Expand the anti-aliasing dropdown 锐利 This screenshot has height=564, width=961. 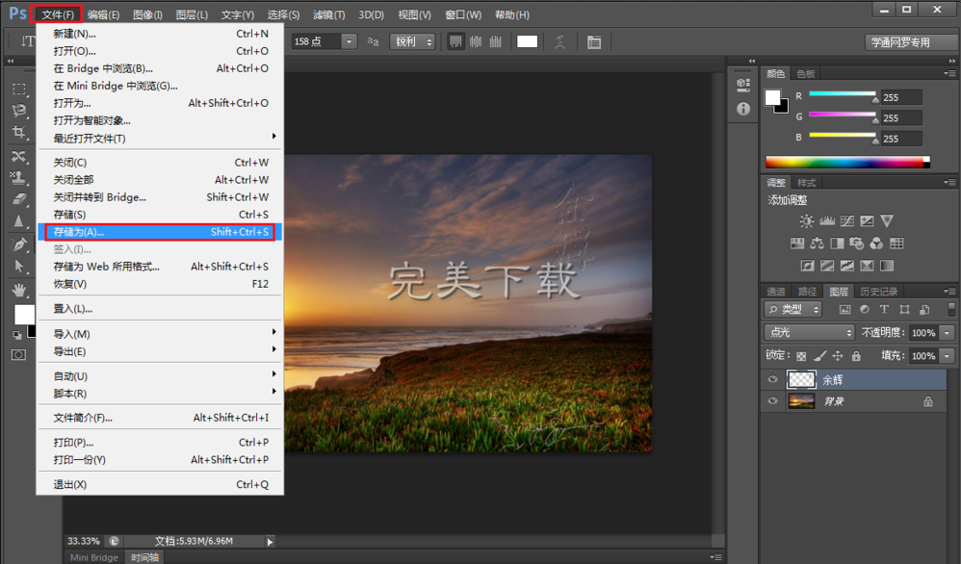[x=412, y=42]
